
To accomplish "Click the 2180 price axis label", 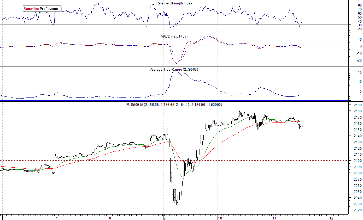I will (358, 111).
